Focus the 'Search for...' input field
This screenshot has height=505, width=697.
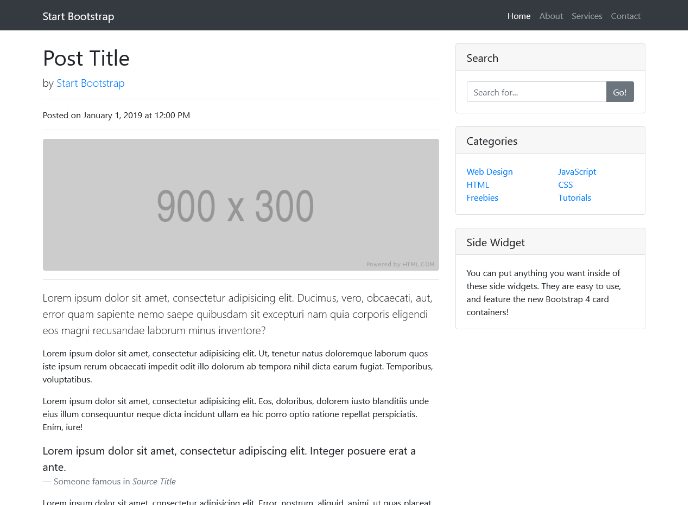tap(536, 92)
